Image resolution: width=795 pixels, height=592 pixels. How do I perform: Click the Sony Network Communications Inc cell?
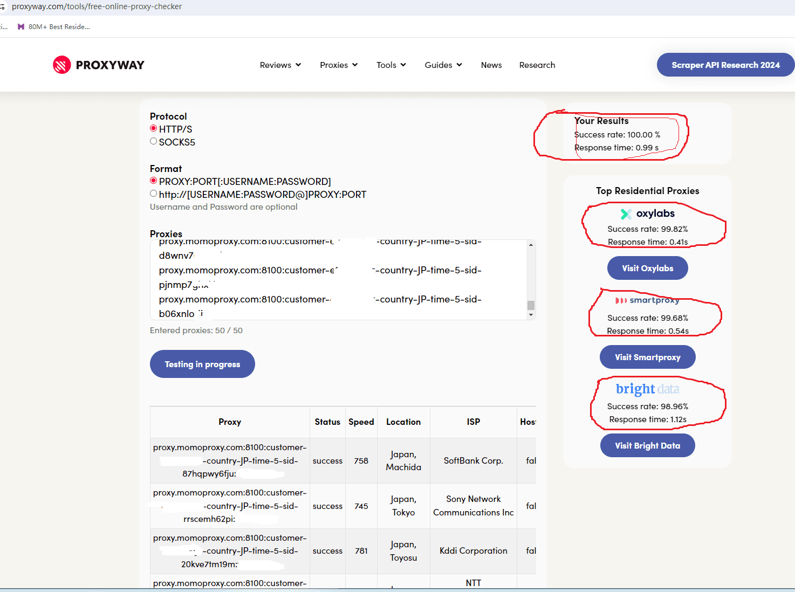[x=473, y=506]
